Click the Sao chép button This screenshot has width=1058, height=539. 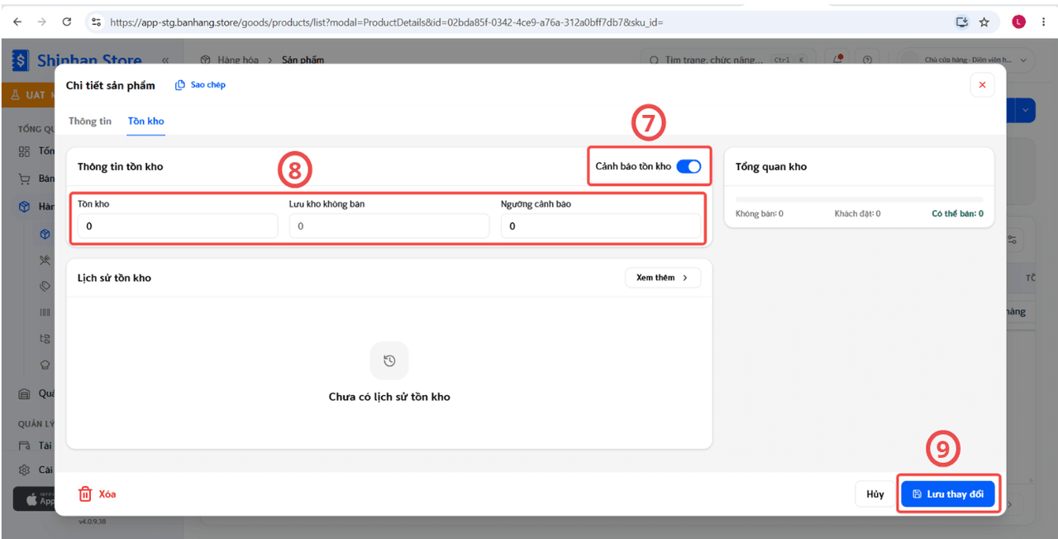point(201,85)
